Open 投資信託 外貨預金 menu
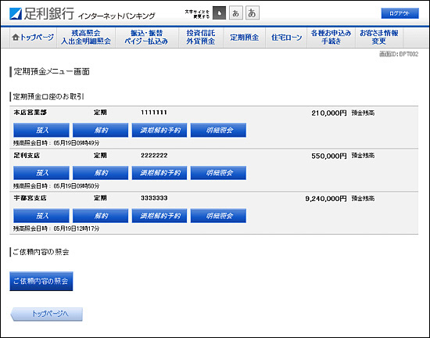Screen dimensions: 430x338 coord(200,37)
